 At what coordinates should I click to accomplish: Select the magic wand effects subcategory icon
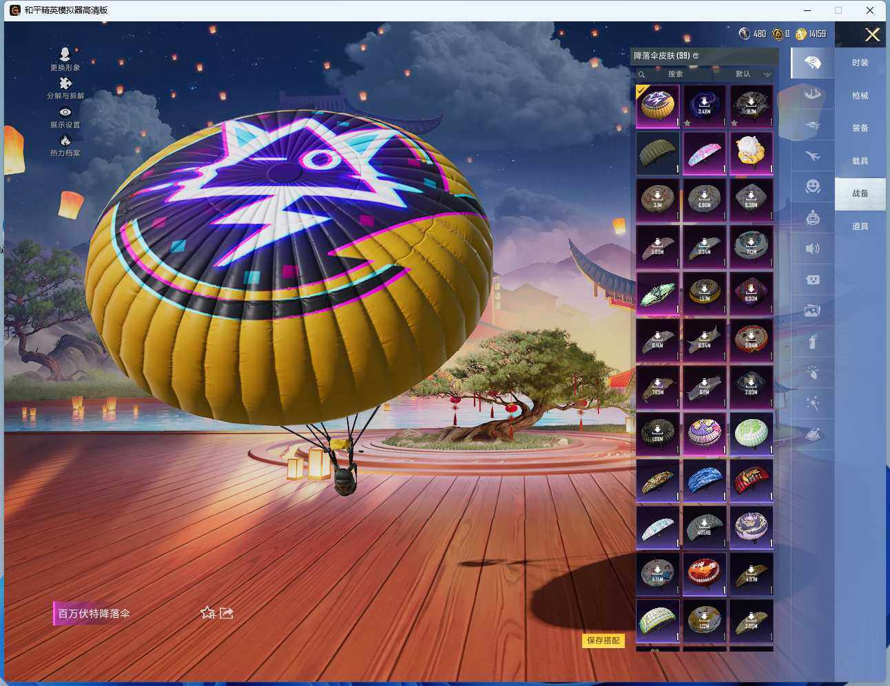click(813, 403)
